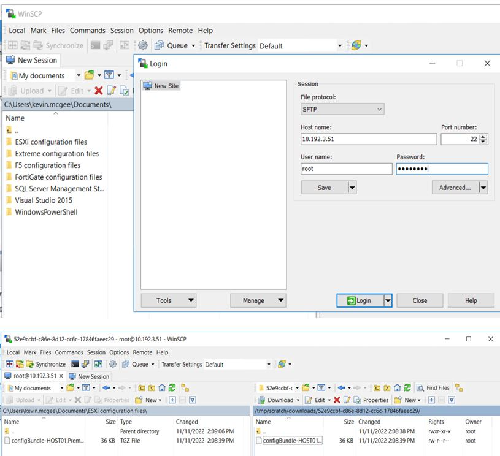Decrease the port number with down arrow
Screen dimensions: 500x456
[x=483, y=141]
